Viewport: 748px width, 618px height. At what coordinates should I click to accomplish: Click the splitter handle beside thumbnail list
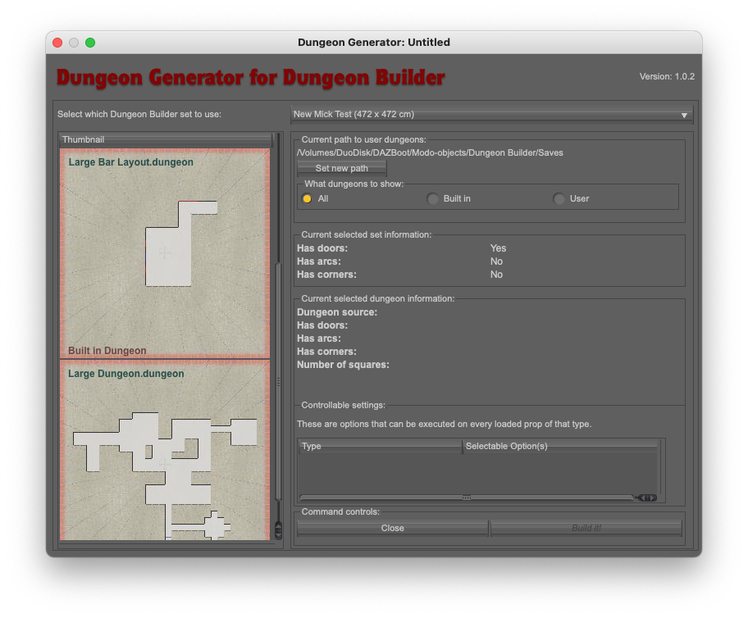(x=279, y=381)
